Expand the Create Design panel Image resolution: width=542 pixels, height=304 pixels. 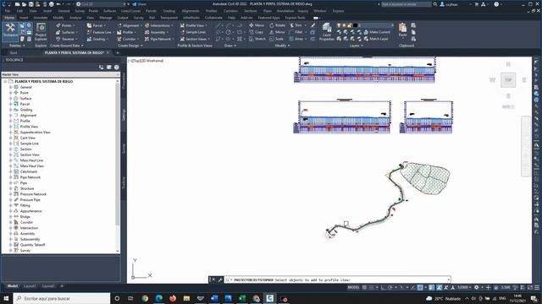click(130, 46)
